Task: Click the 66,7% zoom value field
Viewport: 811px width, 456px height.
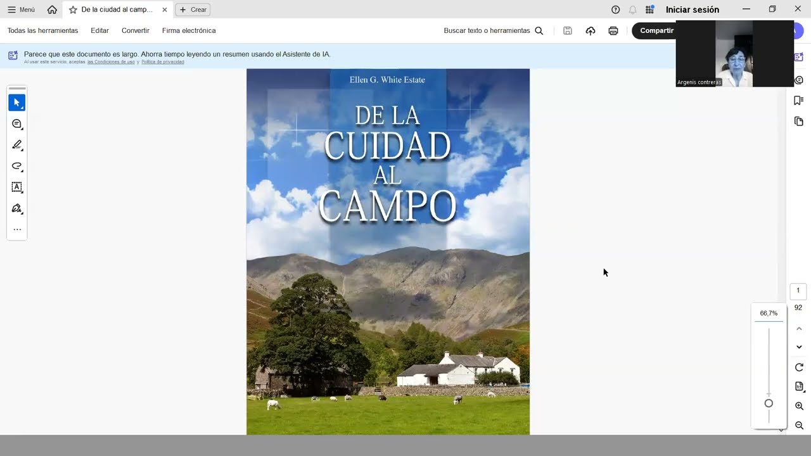Action: click(x=769, y=313)
